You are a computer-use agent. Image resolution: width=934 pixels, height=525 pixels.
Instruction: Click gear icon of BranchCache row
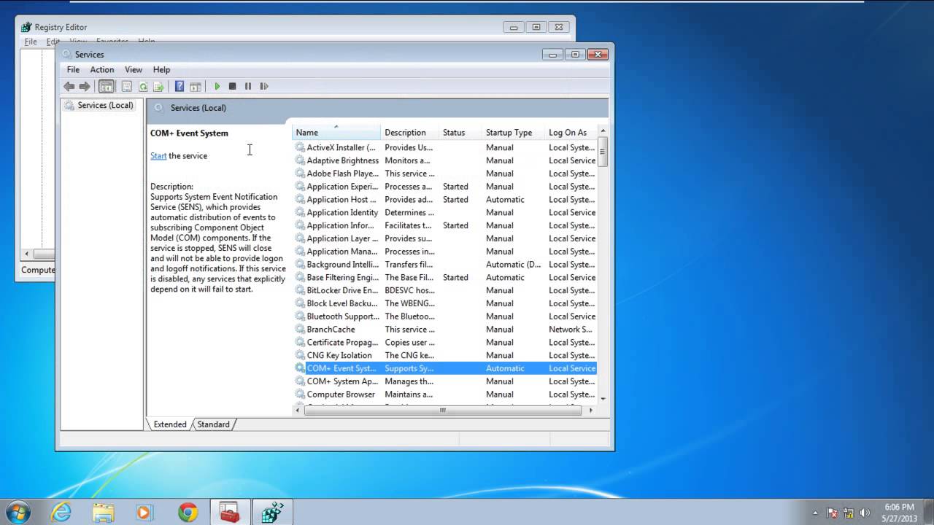300,330
